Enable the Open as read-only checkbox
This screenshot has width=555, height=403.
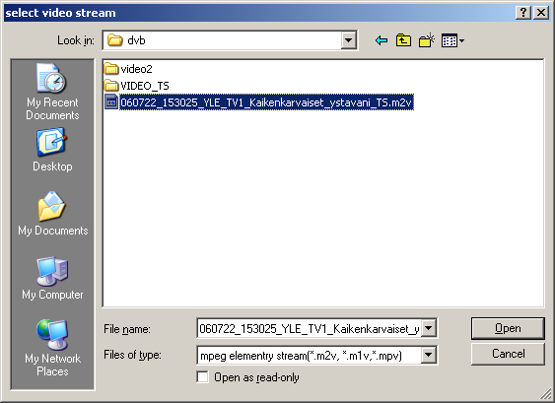pyautogui.click(x=202, y=376)
